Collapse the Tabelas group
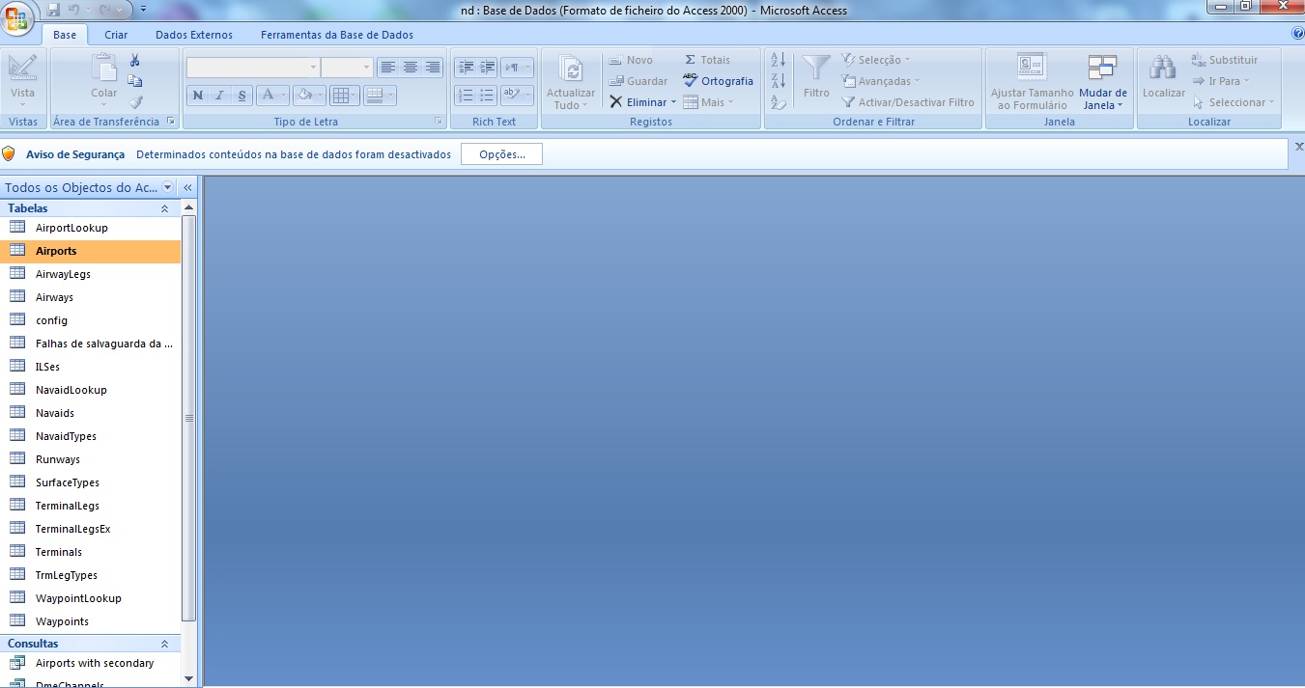This screenshot has height=688, width=1305. (164, 208)
